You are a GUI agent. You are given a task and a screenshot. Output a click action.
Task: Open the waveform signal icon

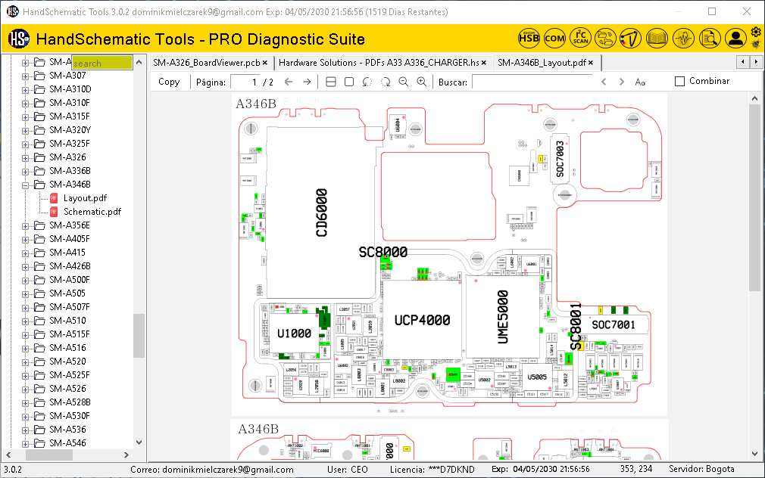[683, 38]
